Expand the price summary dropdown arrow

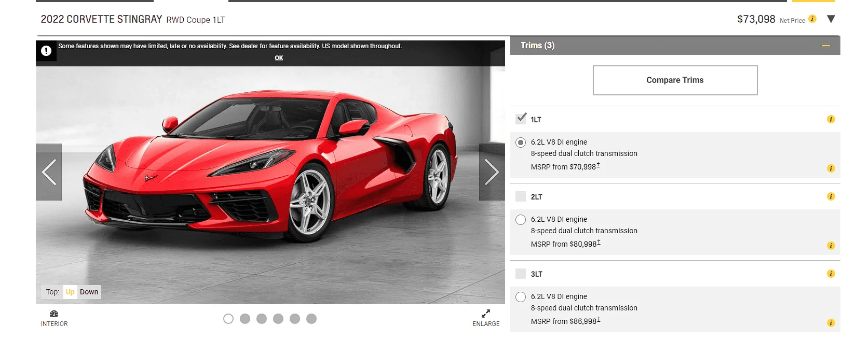tap(831, 19)
